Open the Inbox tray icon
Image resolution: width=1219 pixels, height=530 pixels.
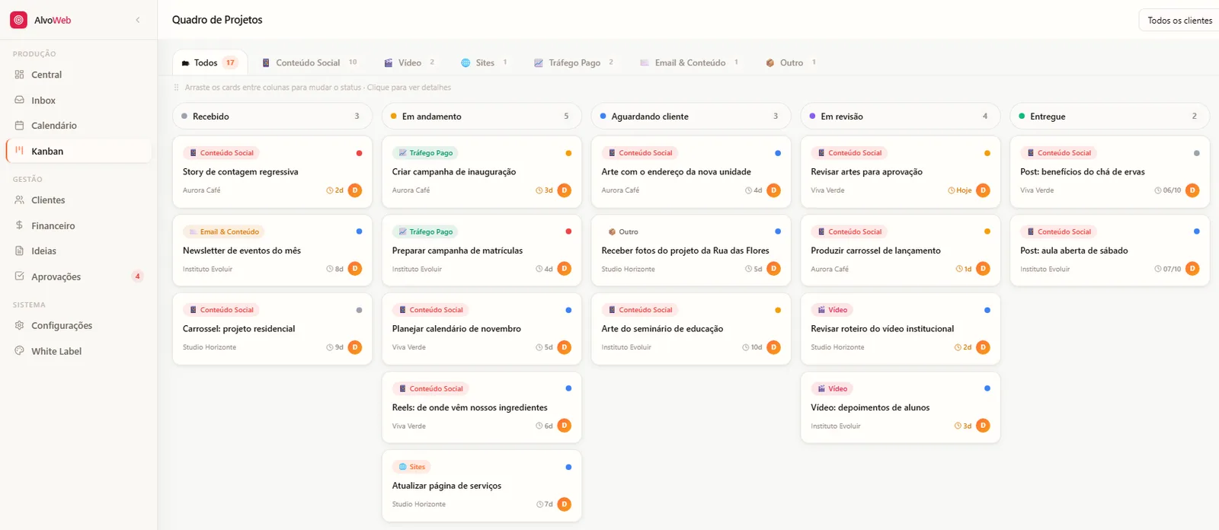point(19,100)
